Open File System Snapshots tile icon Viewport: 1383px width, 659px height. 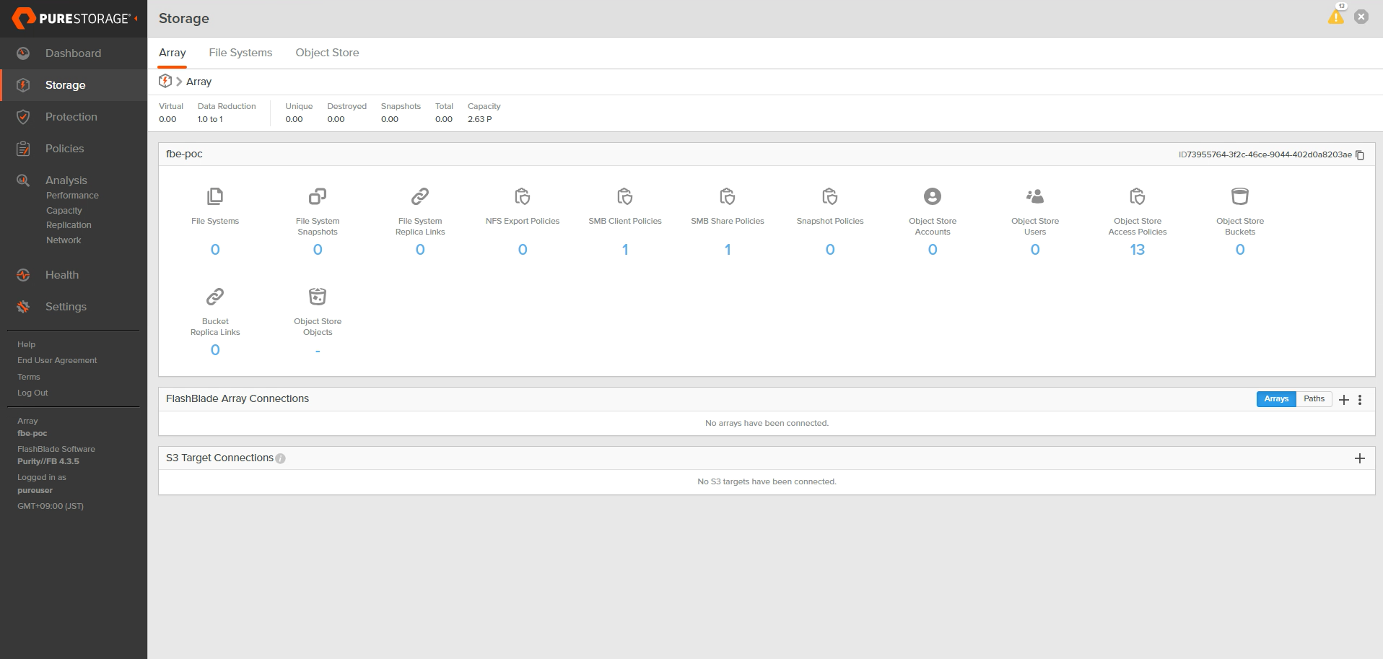pos(318,196)
